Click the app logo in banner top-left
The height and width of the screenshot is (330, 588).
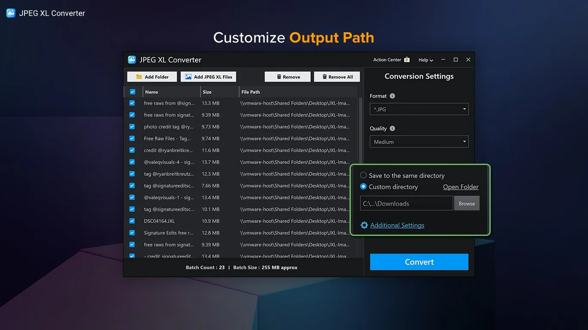pos(11,13)
